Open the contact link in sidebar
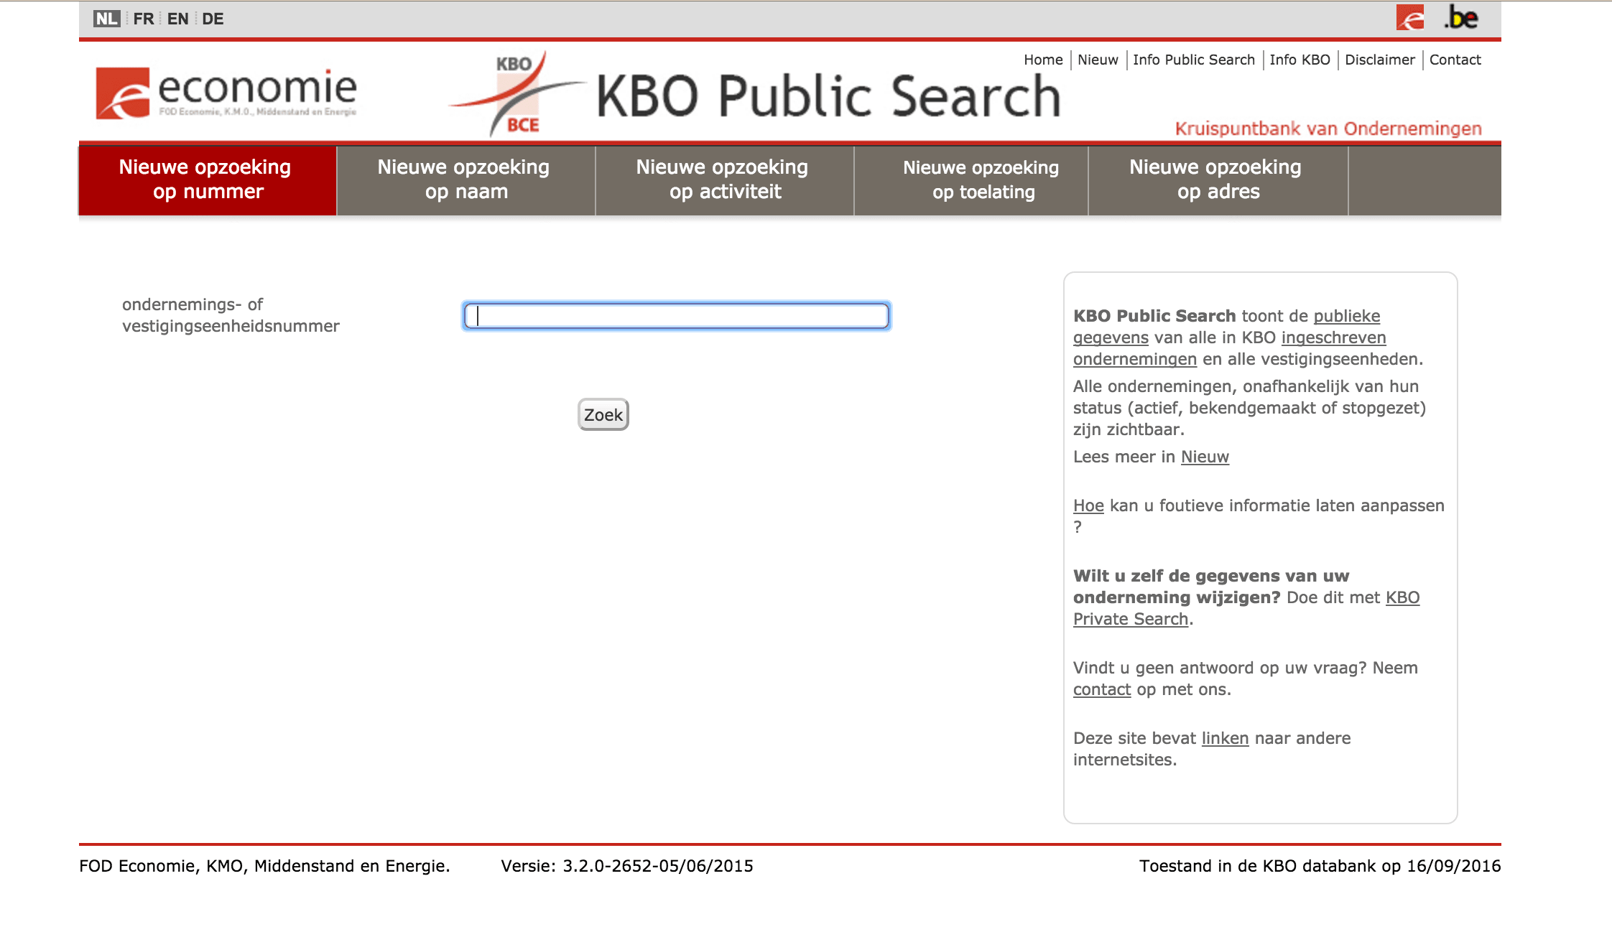 click(1102, 689)
